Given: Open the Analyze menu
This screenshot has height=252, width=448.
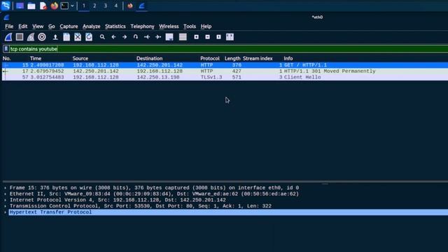Looking at the screenshot, I should [92, 27].
